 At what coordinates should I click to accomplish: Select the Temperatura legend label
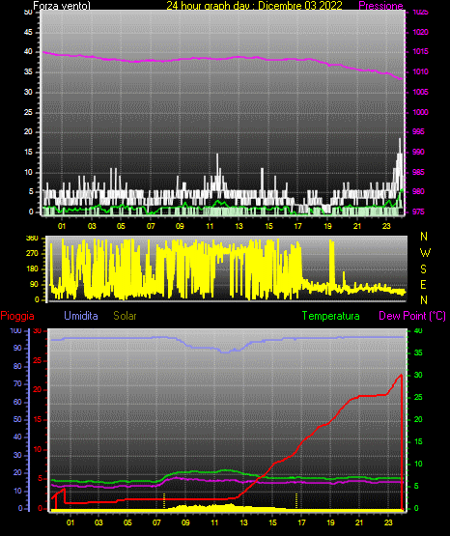point(330,316)
